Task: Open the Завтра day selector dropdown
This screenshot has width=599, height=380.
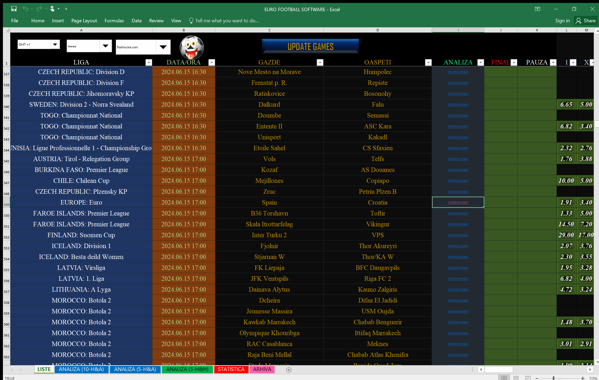Action: [x=106, y=46]
